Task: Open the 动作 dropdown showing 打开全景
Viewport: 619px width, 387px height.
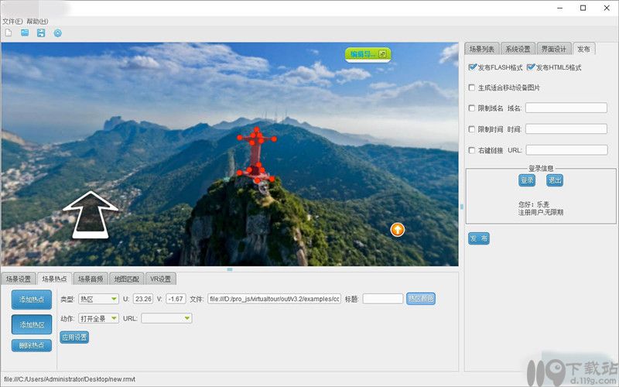Action: tap(99, 318)
